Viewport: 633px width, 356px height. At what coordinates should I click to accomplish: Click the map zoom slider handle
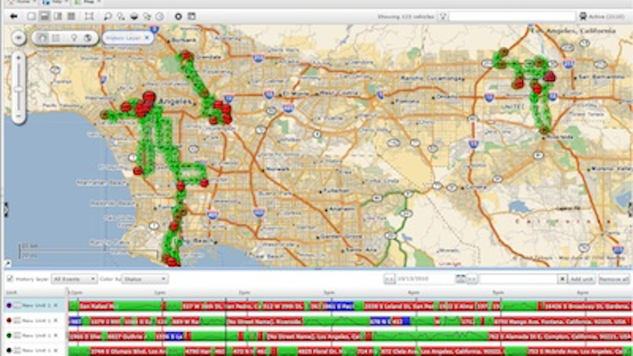point(18,89)
